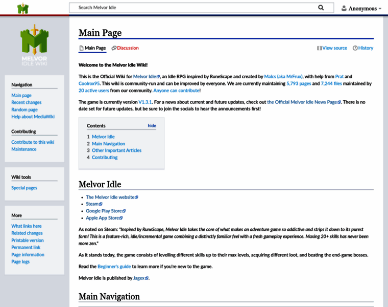This screenshot has width=388, height=307.
Task: Open the Google Play Store link
Action: click(x=106, y=211)
